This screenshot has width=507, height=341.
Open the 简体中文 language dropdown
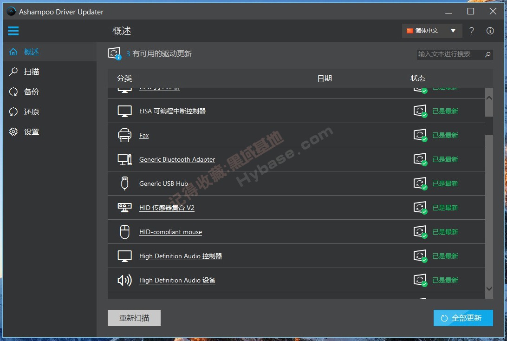coord(432,31)
